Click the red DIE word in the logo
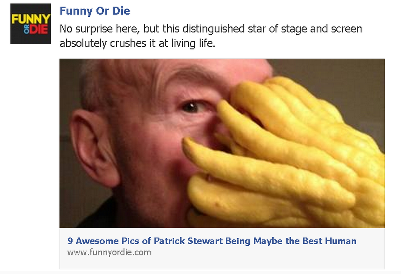 (x=38, y=29)
